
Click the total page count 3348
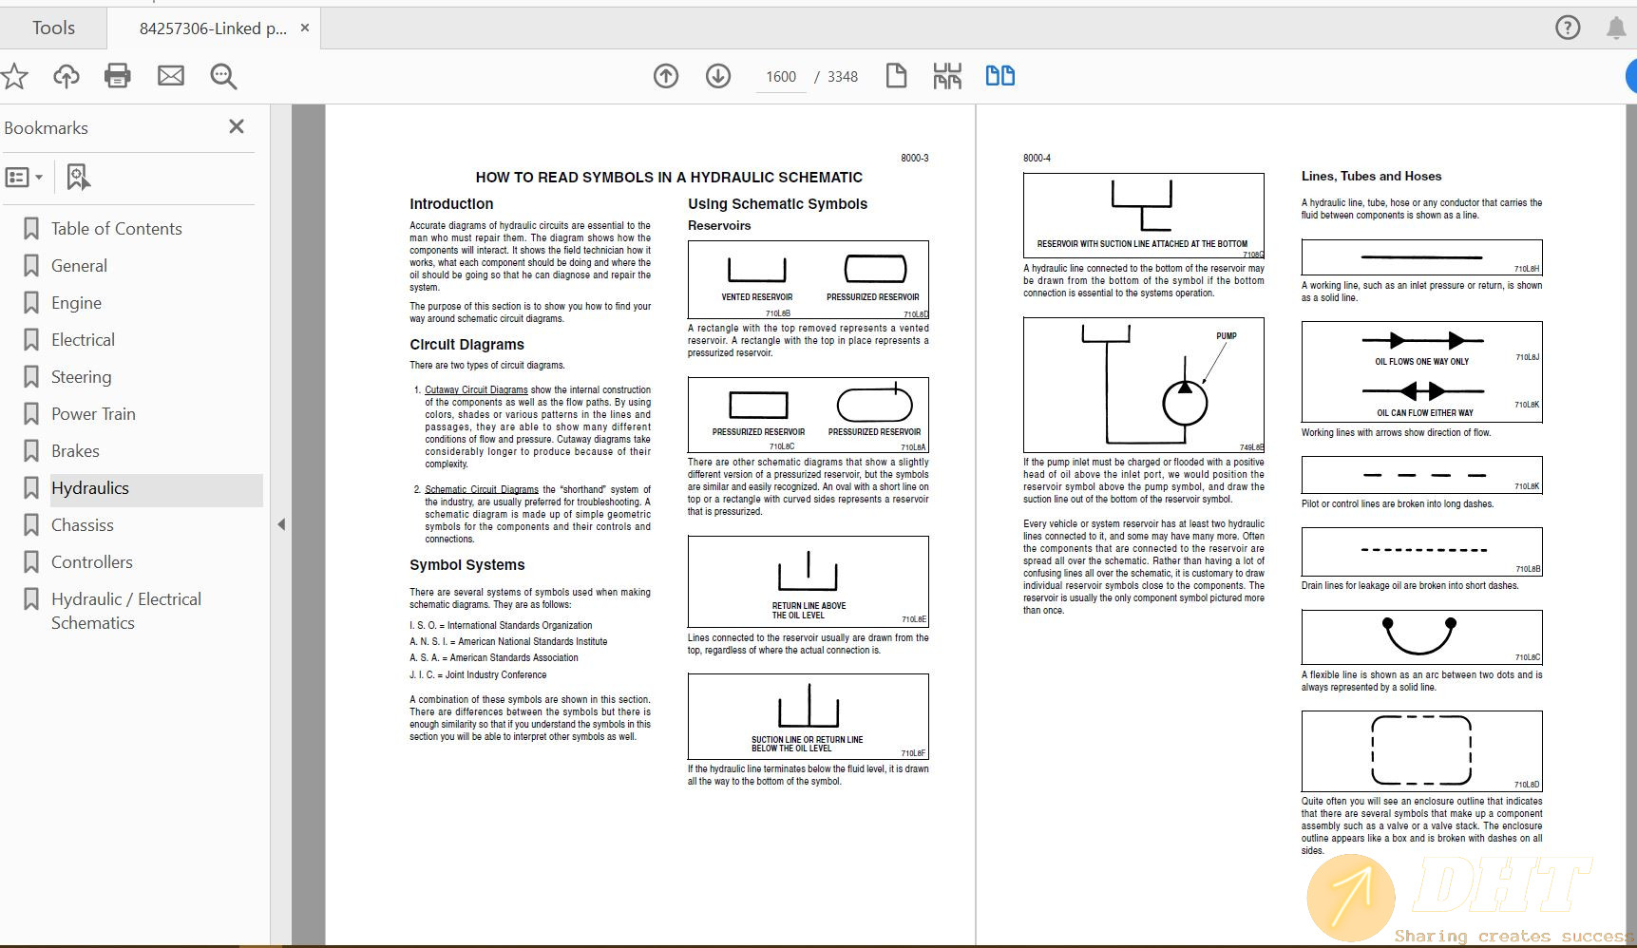pyautogui.click(x=842, y=77)
